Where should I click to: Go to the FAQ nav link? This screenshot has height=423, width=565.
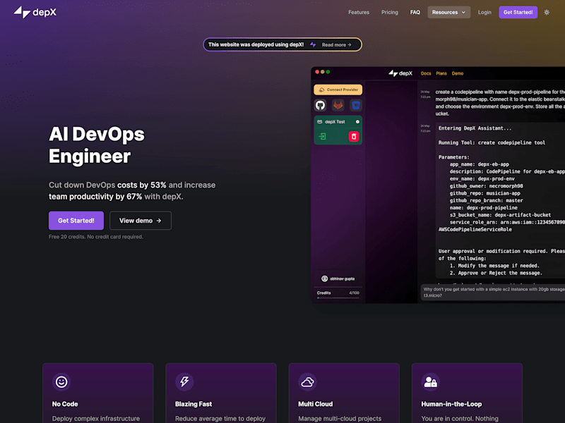click(x=415, y=12)
